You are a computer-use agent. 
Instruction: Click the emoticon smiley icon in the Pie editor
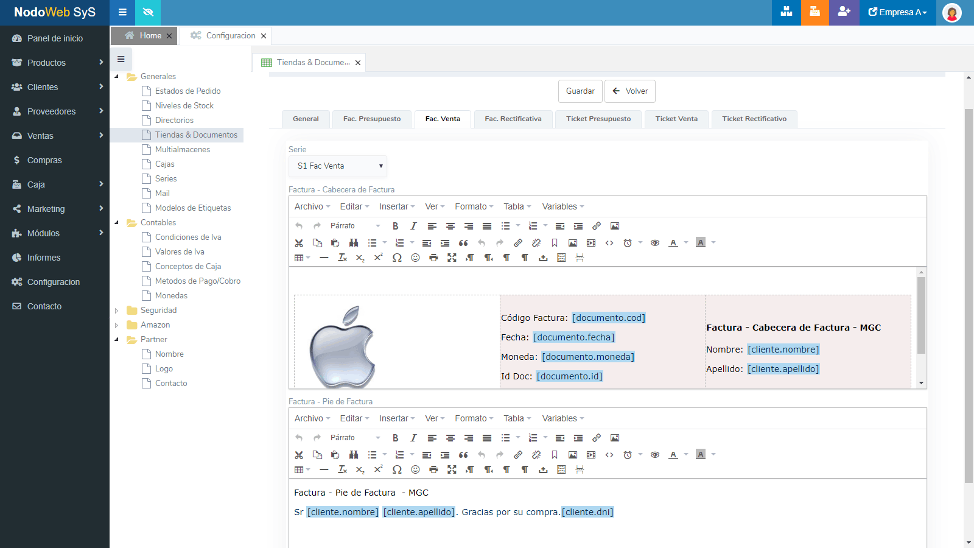pos(415,469)
